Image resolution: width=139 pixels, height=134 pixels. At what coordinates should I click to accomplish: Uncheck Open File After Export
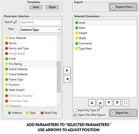[75, 115]
